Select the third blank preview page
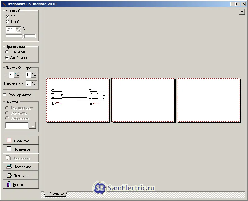248x201 pixels. (209, 100)
